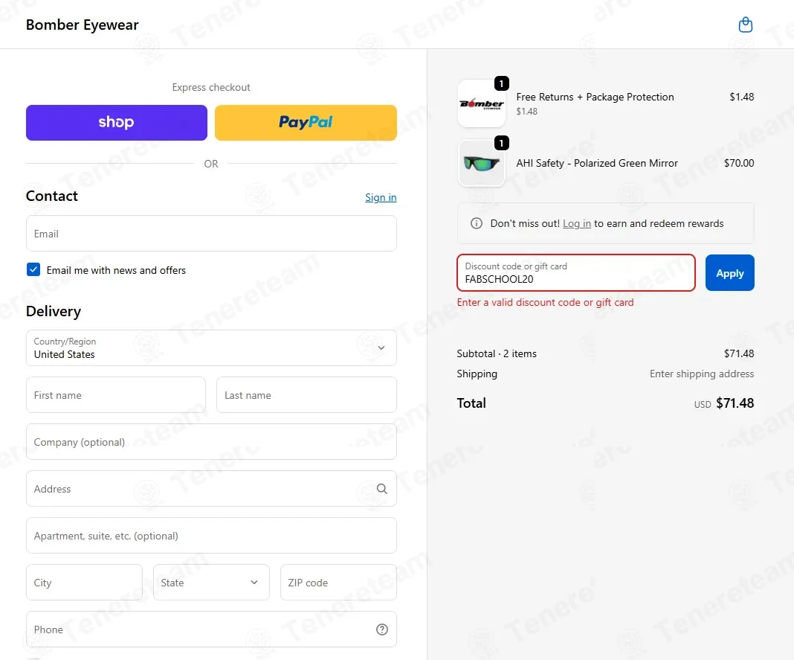
Task: Select the ZIP code field
Action: coord(338,583)
